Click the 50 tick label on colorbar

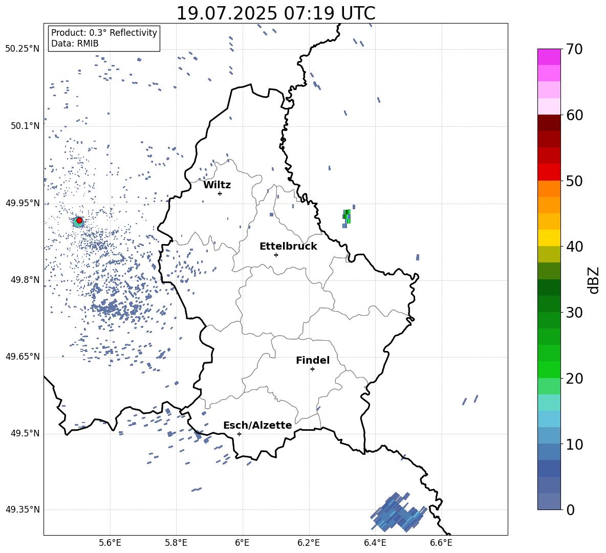(574, 181)
